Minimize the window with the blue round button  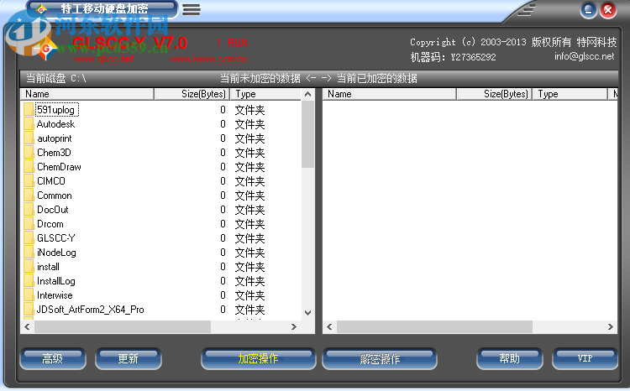588,9
